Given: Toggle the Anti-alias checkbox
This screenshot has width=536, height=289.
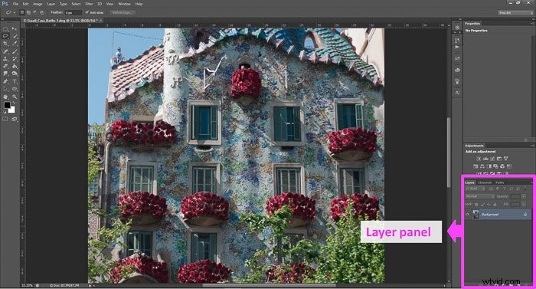Looking at the screenshot, I should 87,12.
